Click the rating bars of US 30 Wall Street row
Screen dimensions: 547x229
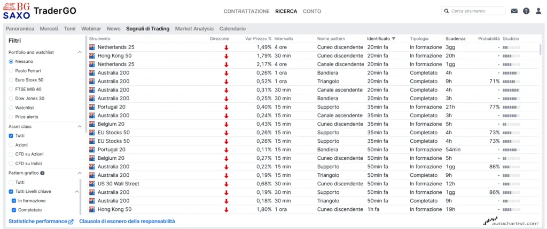point(511,184)
